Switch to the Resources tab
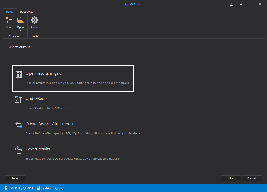The image size is (267, 192). [27, 12]
